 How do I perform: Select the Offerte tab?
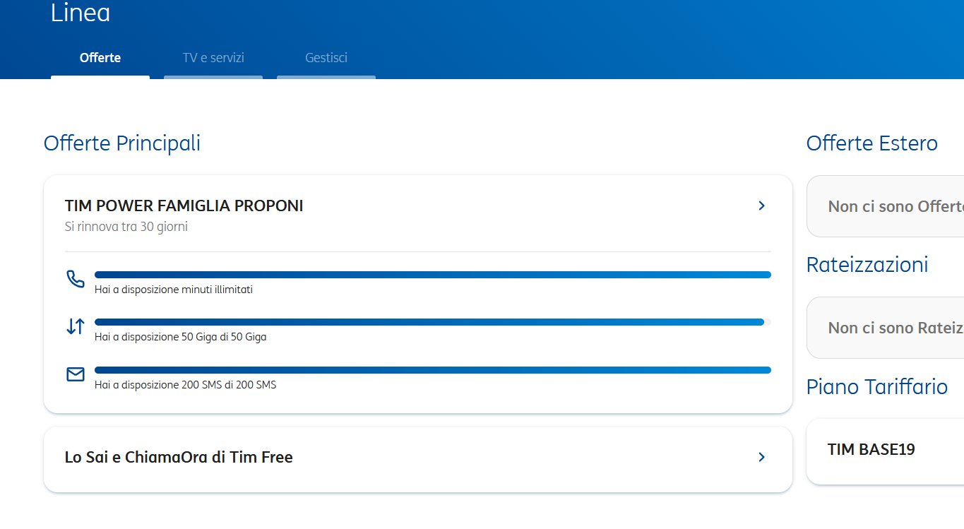coord(100,58)
